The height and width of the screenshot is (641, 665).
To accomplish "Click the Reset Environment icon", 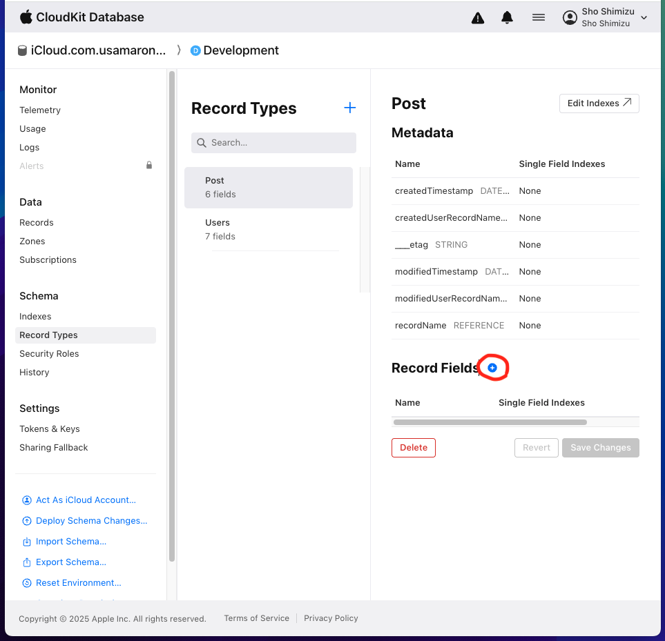I will point(27,583).
